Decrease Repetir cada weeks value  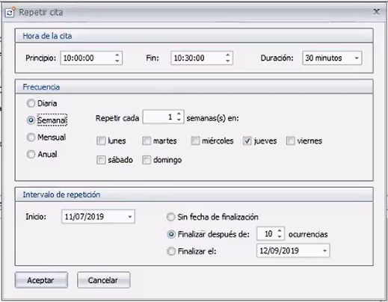tap(179, 120)
